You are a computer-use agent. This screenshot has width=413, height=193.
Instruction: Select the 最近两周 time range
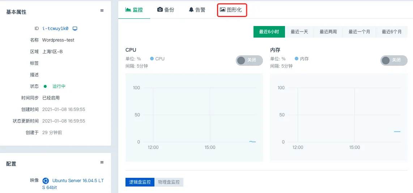328,32
